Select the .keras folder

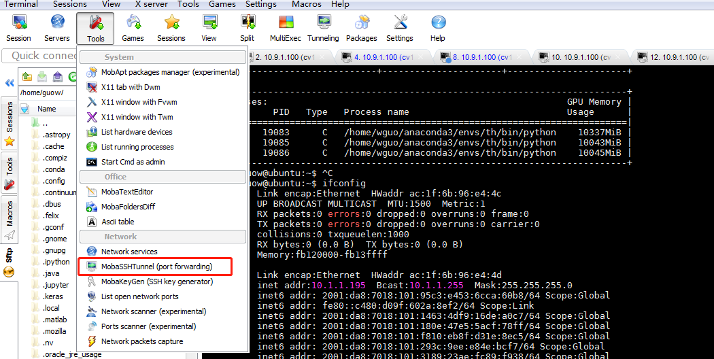[x=48, y=296]
